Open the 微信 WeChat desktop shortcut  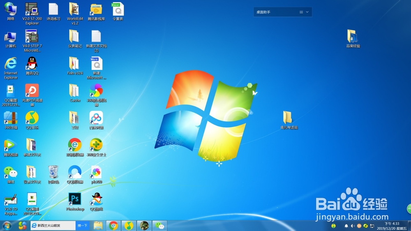(11, 175)
